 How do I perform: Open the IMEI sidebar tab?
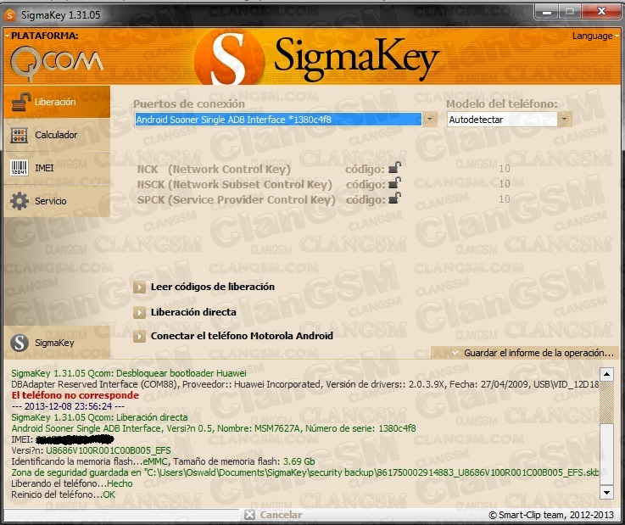point(57,168)
